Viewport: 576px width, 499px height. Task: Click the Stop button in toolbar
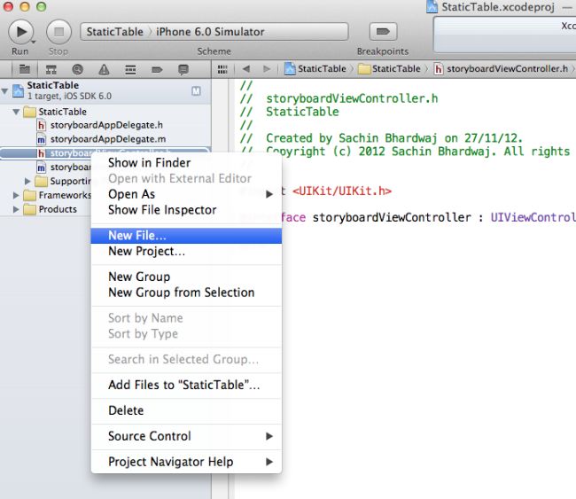[58, 32]
